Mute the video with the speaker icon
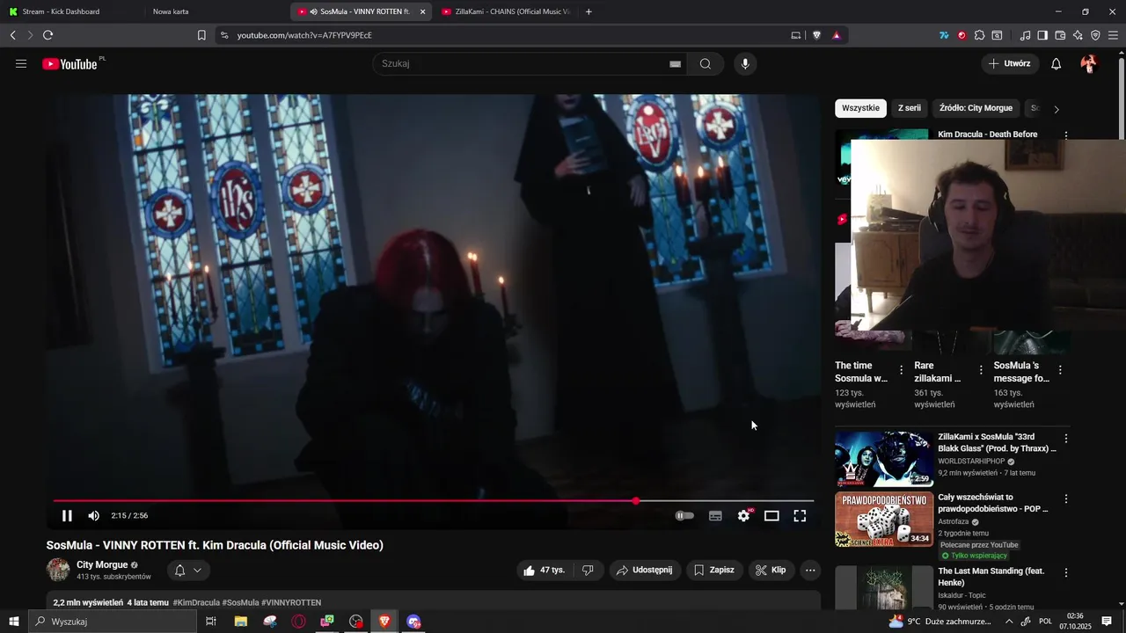Viewport: 1126px width, 633px height. (x=93, y=516)
